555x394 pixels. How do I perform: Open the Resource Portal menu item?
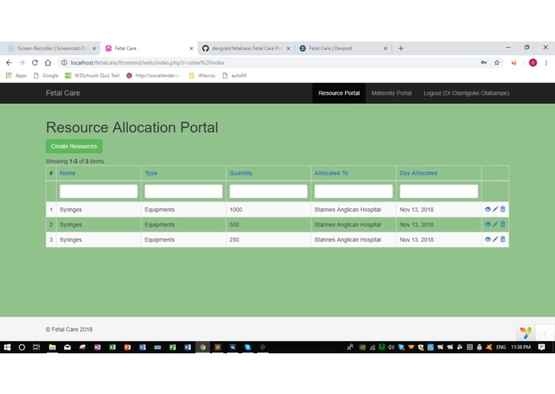(x=339, y=93)
